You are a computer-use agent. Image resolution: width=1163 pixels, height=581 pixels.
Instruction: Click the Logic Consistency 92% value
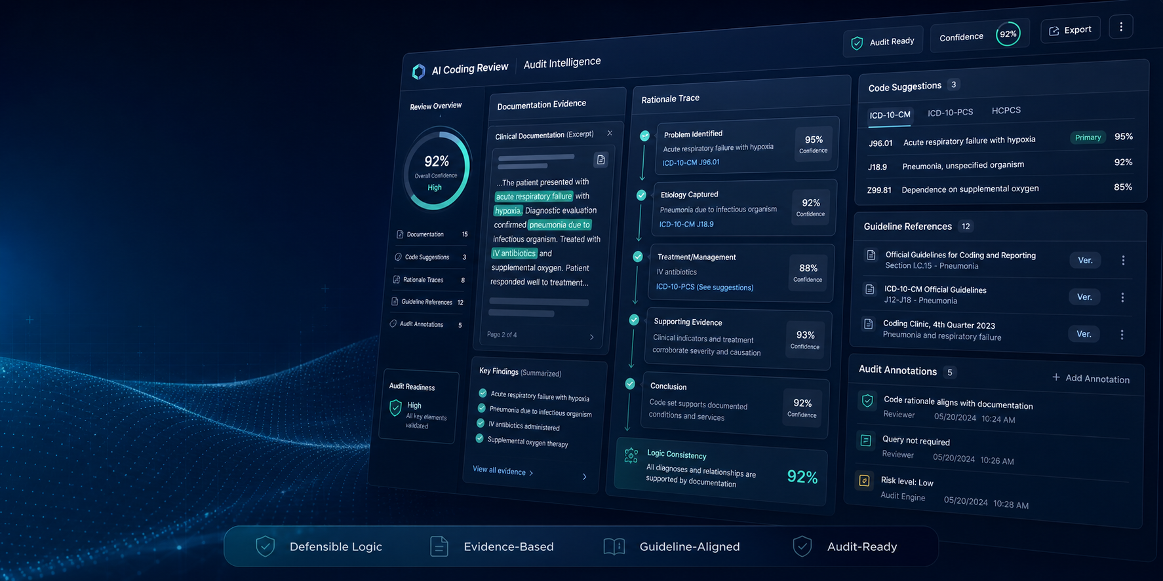click(x=802, y=477)
